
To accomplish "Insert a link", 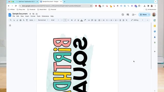I will click(x=89, y=20).
